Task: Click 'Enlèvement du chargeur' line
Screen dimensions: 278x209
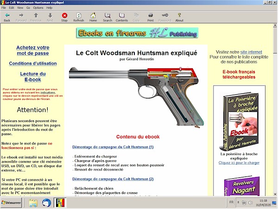Action: pos(95,157)
